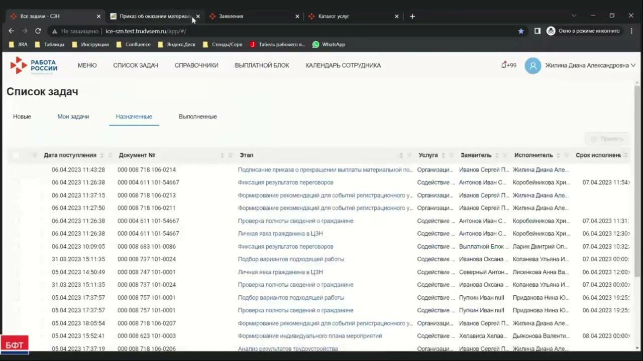Screen dimensions: 643x361
Task: Toggle select-all checkbox in table header
Action: point(16,155)
